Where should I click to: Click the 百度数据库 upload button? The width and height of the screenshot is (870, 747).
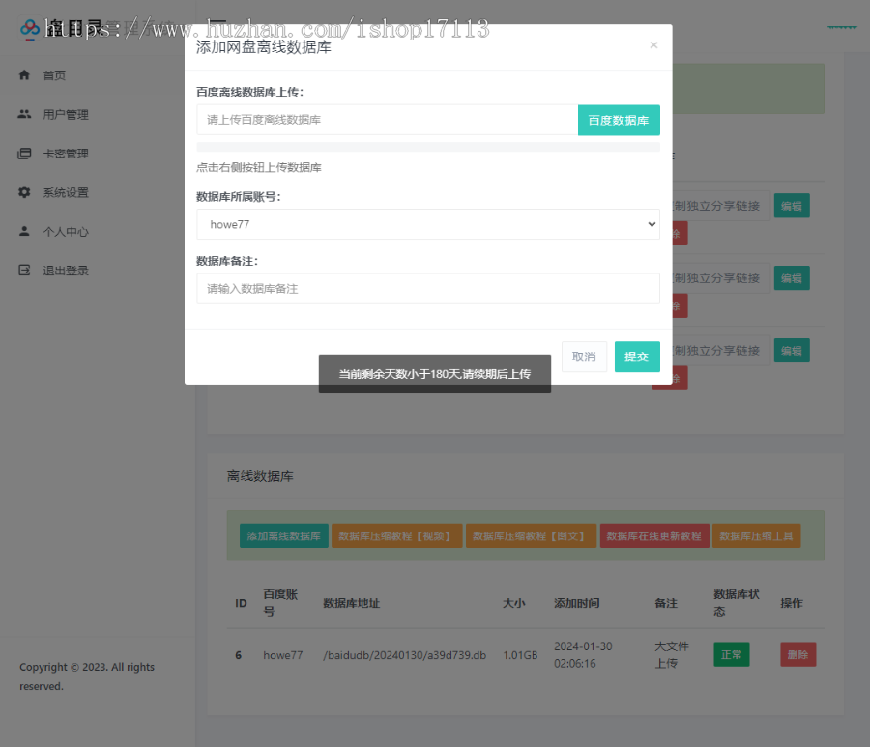(x=619, y=121)
